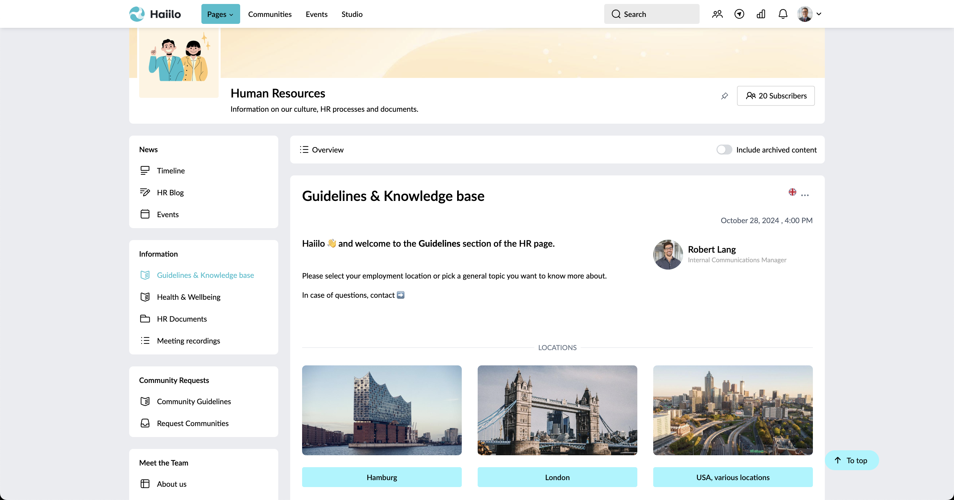
Task: Click the Hamburg location button
Action: [x=382, y=477]
